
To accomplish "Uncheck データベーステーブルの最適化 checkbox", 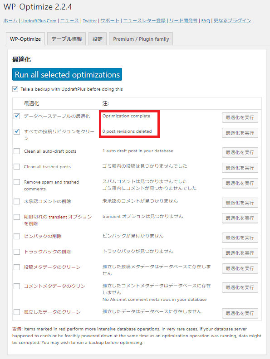I will (17, 116).
